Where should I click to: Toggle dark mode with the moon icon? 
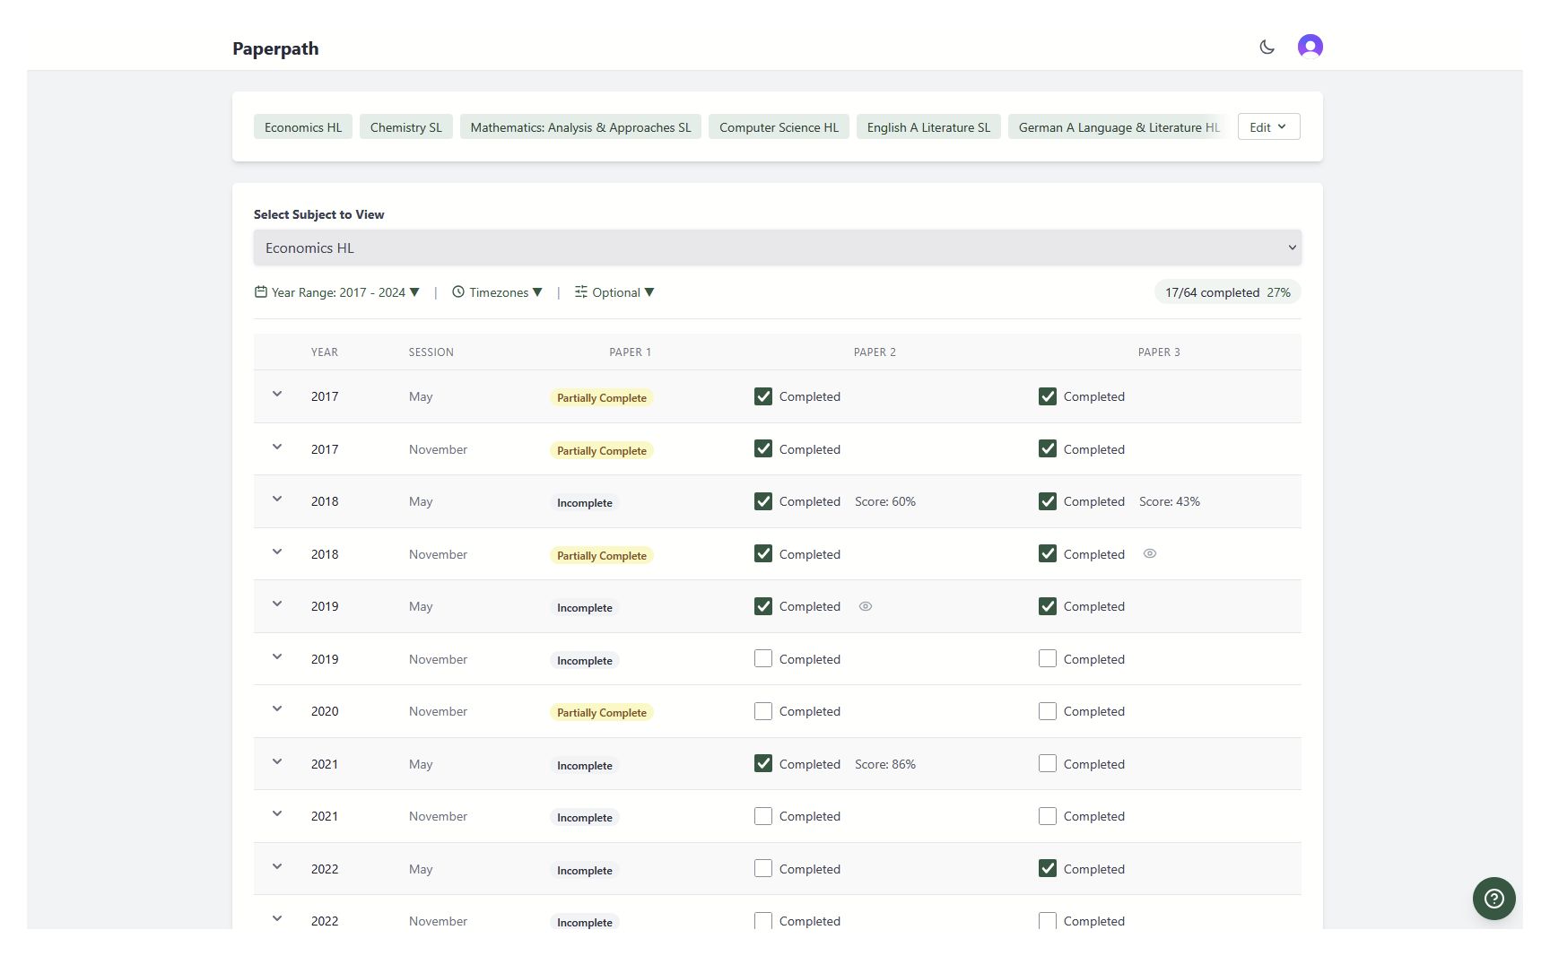1267,47
